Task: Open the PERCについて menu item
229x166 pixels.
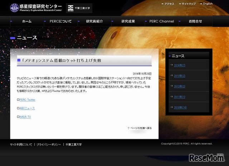Action: click(60, 21)
